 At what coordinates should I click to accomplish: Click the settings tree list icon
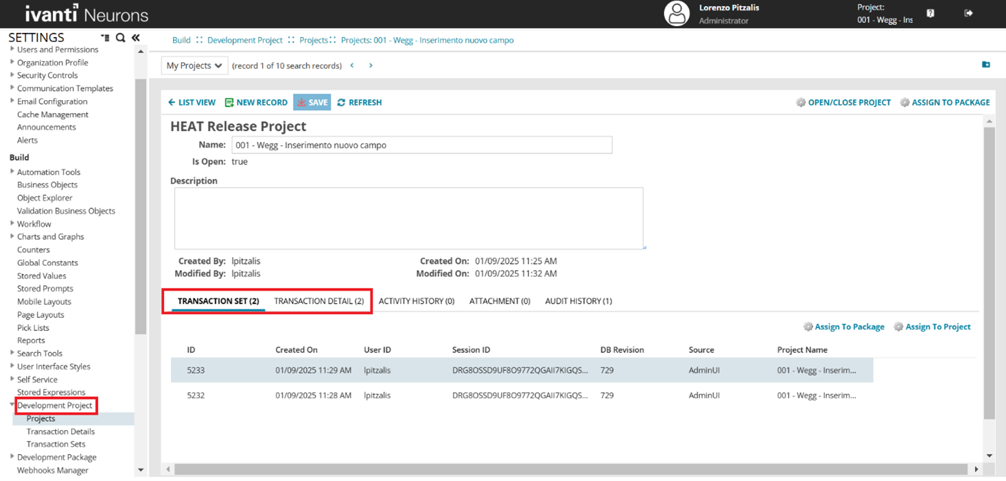click(x=105, y=38)
